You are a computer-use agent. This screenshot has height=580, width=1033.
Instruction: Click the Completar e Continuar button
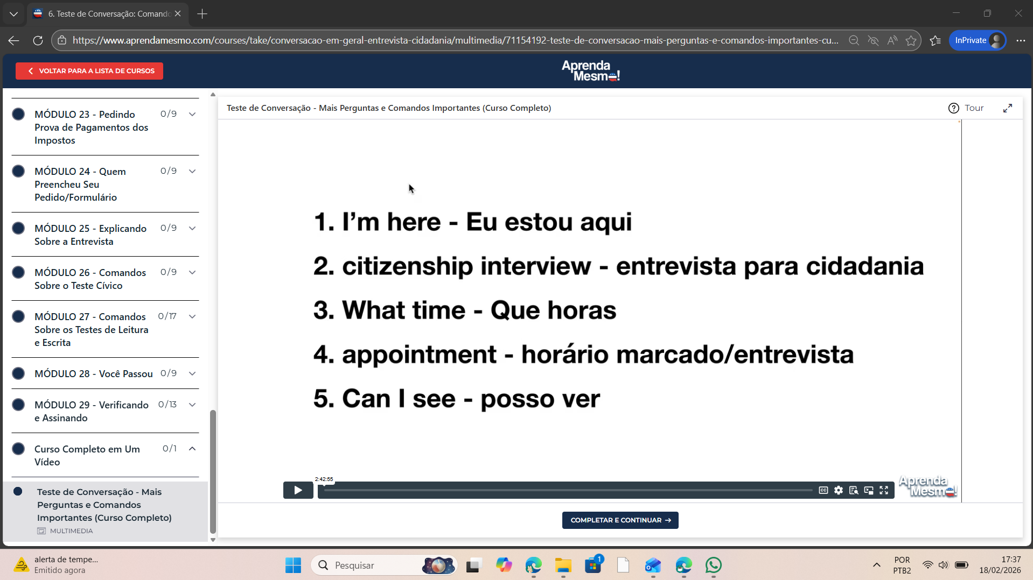pos(620,520)
